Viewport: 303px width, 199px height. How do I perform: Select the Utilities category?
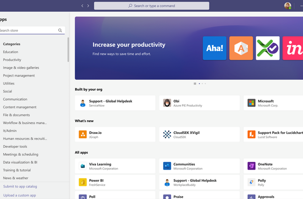(9, 83)
